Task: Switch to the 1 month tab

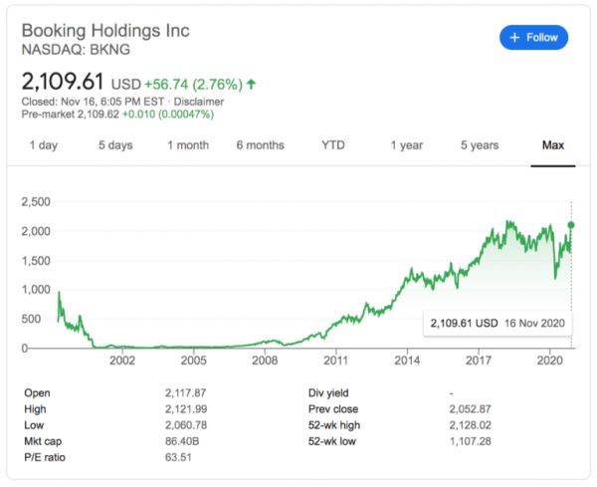Action: click(x=188, y=145)
